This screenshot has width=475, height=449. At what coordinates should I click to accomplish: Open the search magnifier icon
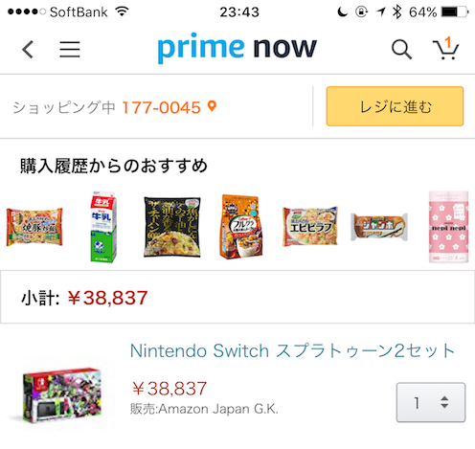coord(401,50)
